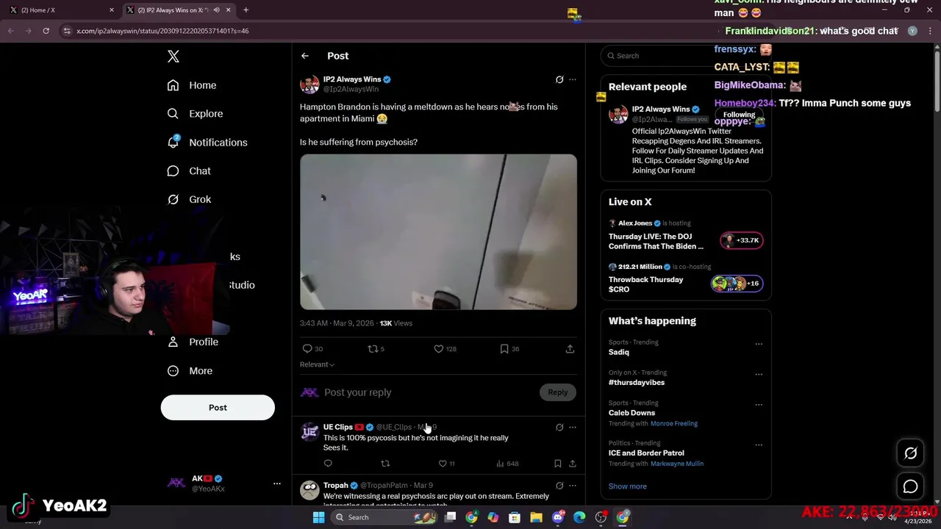Open the floating Grok button
Image resolution: width=941 pixels, height=529 pixels.
tap(910, 453)
